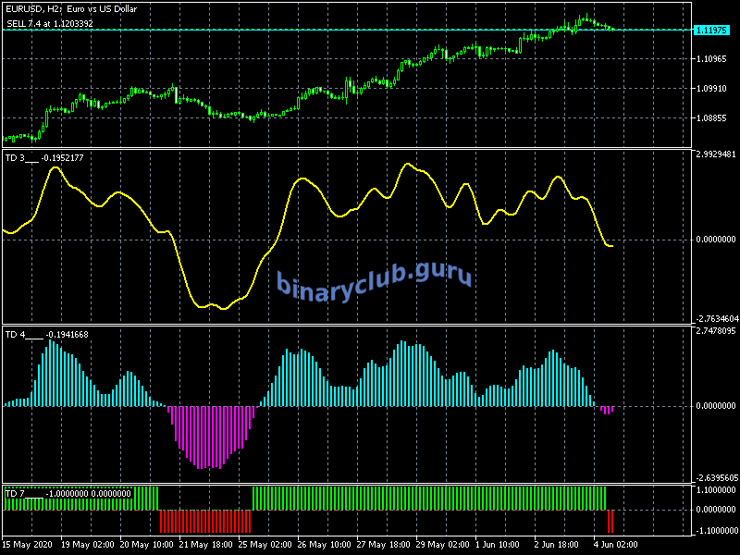This screenshot has width=740, height=555.
Task: Click the 2.9929481 scale value in TD 3
Action: click(715, 154)
